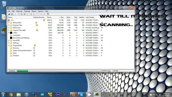The width and height of the screenshot is (172, 97).
Task: Sort by the Name column header
Action: [20, 17]
